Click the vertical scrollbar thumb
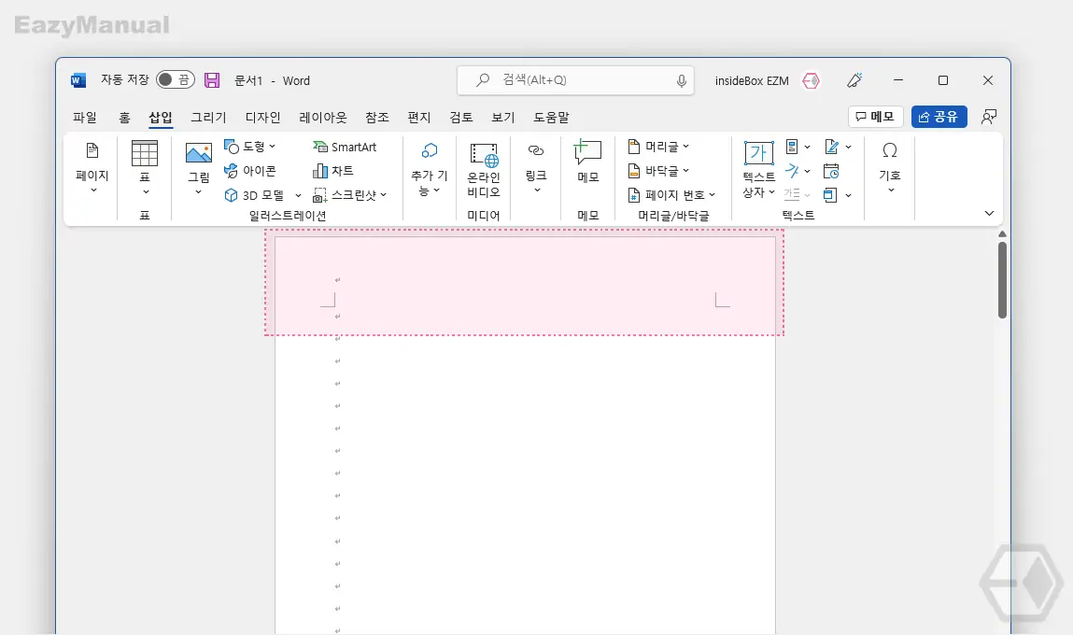 [1002, 280]
